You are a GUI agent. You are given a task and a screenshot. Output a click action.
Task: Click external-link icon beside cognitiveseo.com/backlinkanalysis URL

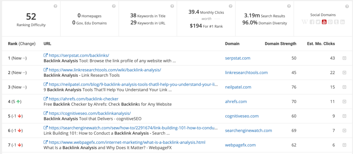pos(46,113)
